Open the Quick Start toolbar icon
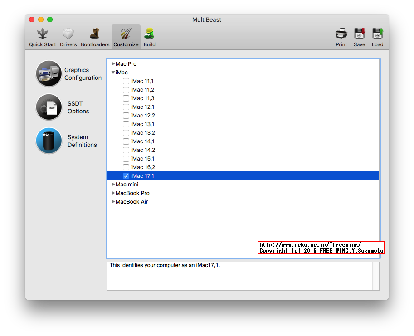 pos(42,34)
